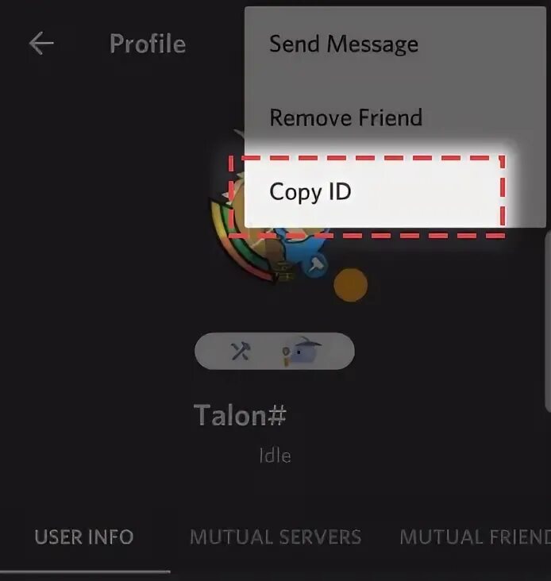Open the MUTUAL FRIENDS tab

(x=475, y=537)
